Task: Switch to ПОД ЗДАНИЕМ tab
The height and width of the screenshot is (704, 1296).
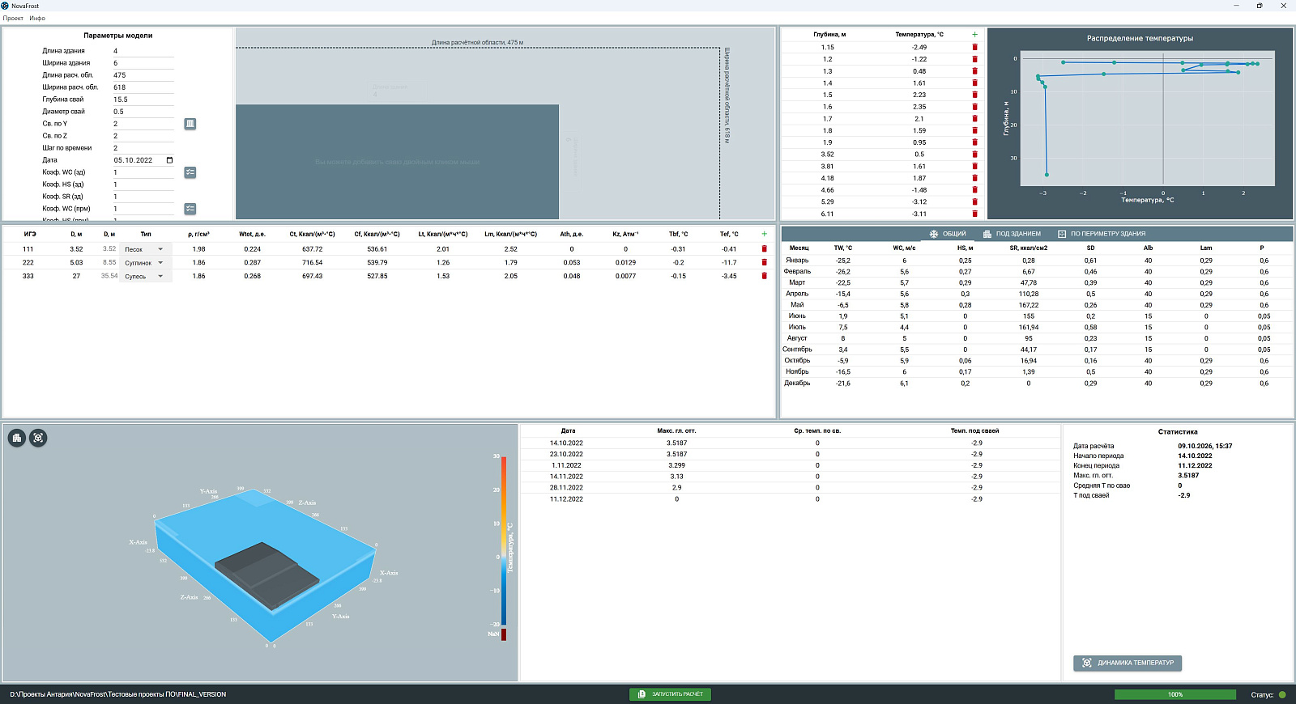Action: [x=1012, y=234]
